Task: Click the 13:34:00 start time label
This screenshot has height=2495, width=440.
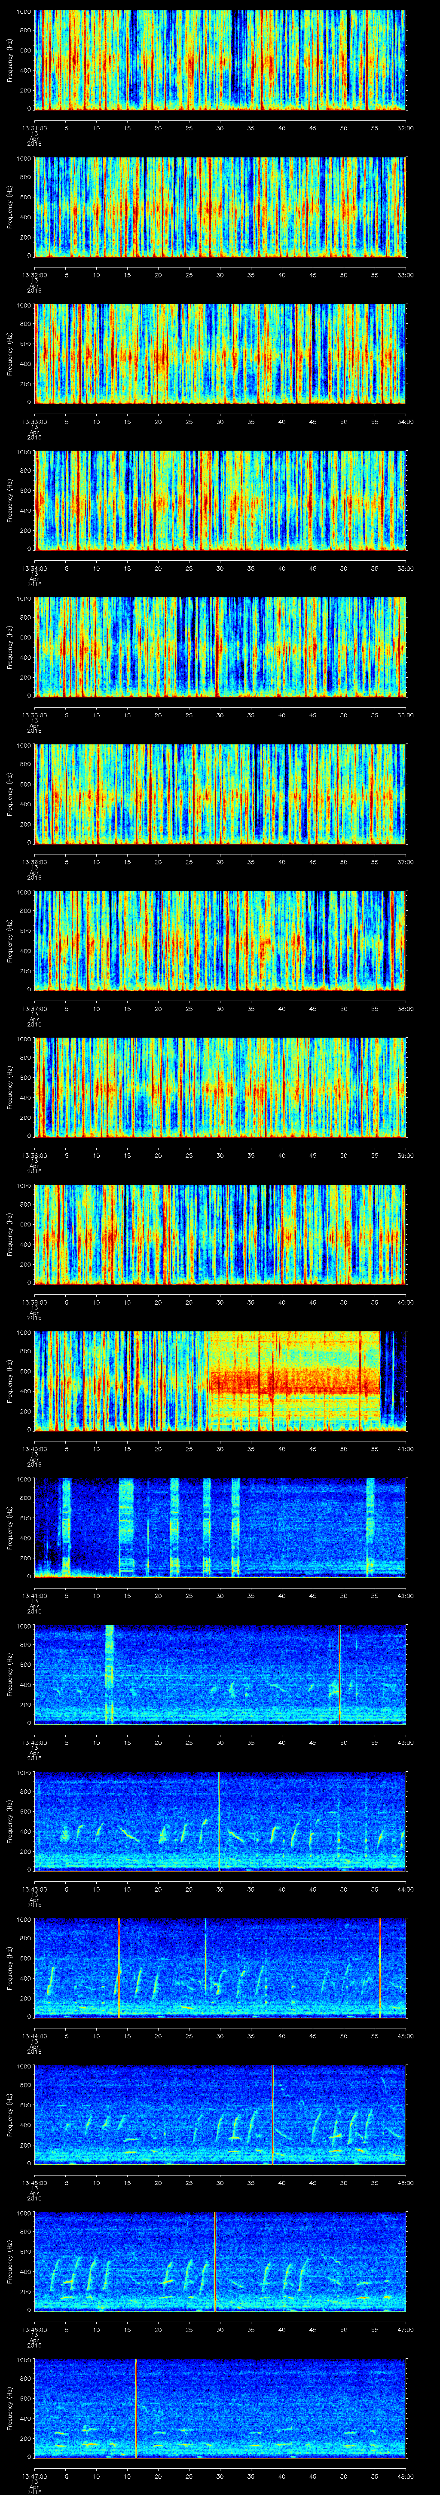Action: point(35,568)
